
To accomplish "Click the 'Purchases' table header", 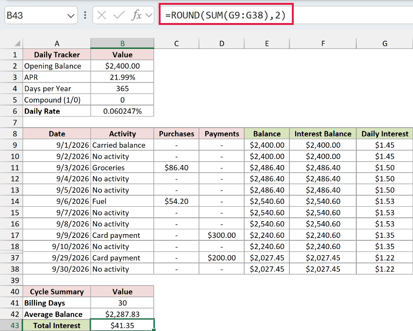I will point(176,134).
